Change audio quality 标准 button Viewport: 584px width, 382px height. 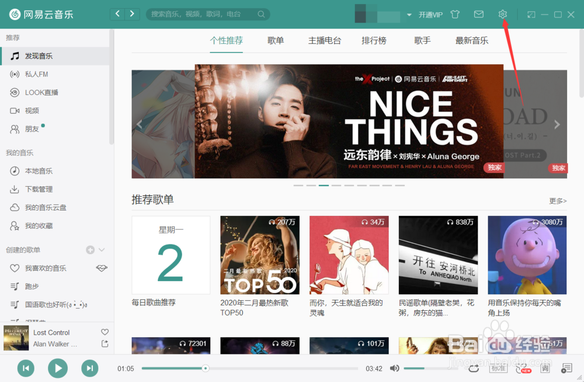tap(498, 368)
